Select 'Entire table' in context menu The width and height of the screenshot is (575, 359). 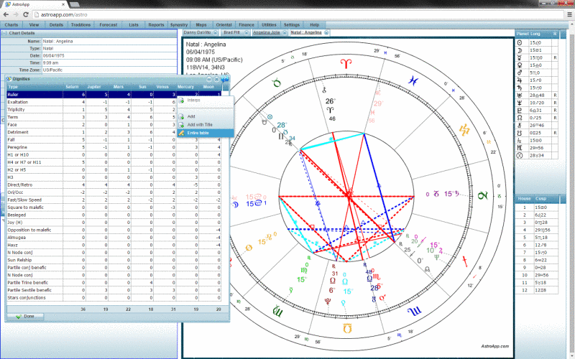tap(198, 134)
